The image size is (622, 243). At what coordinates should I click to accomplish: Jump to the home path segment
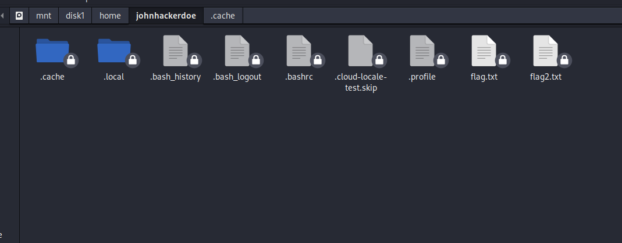[x=110, y=16]
